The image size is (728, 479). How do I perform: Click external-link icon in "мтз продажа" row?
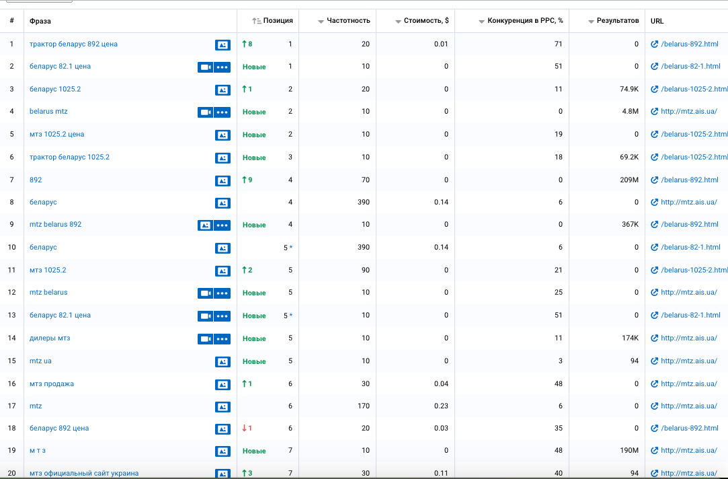tap(655, 383)
